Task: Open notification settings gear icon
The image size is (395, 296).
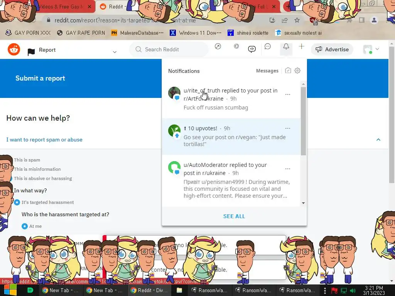Action: click(x=297, y=71)
